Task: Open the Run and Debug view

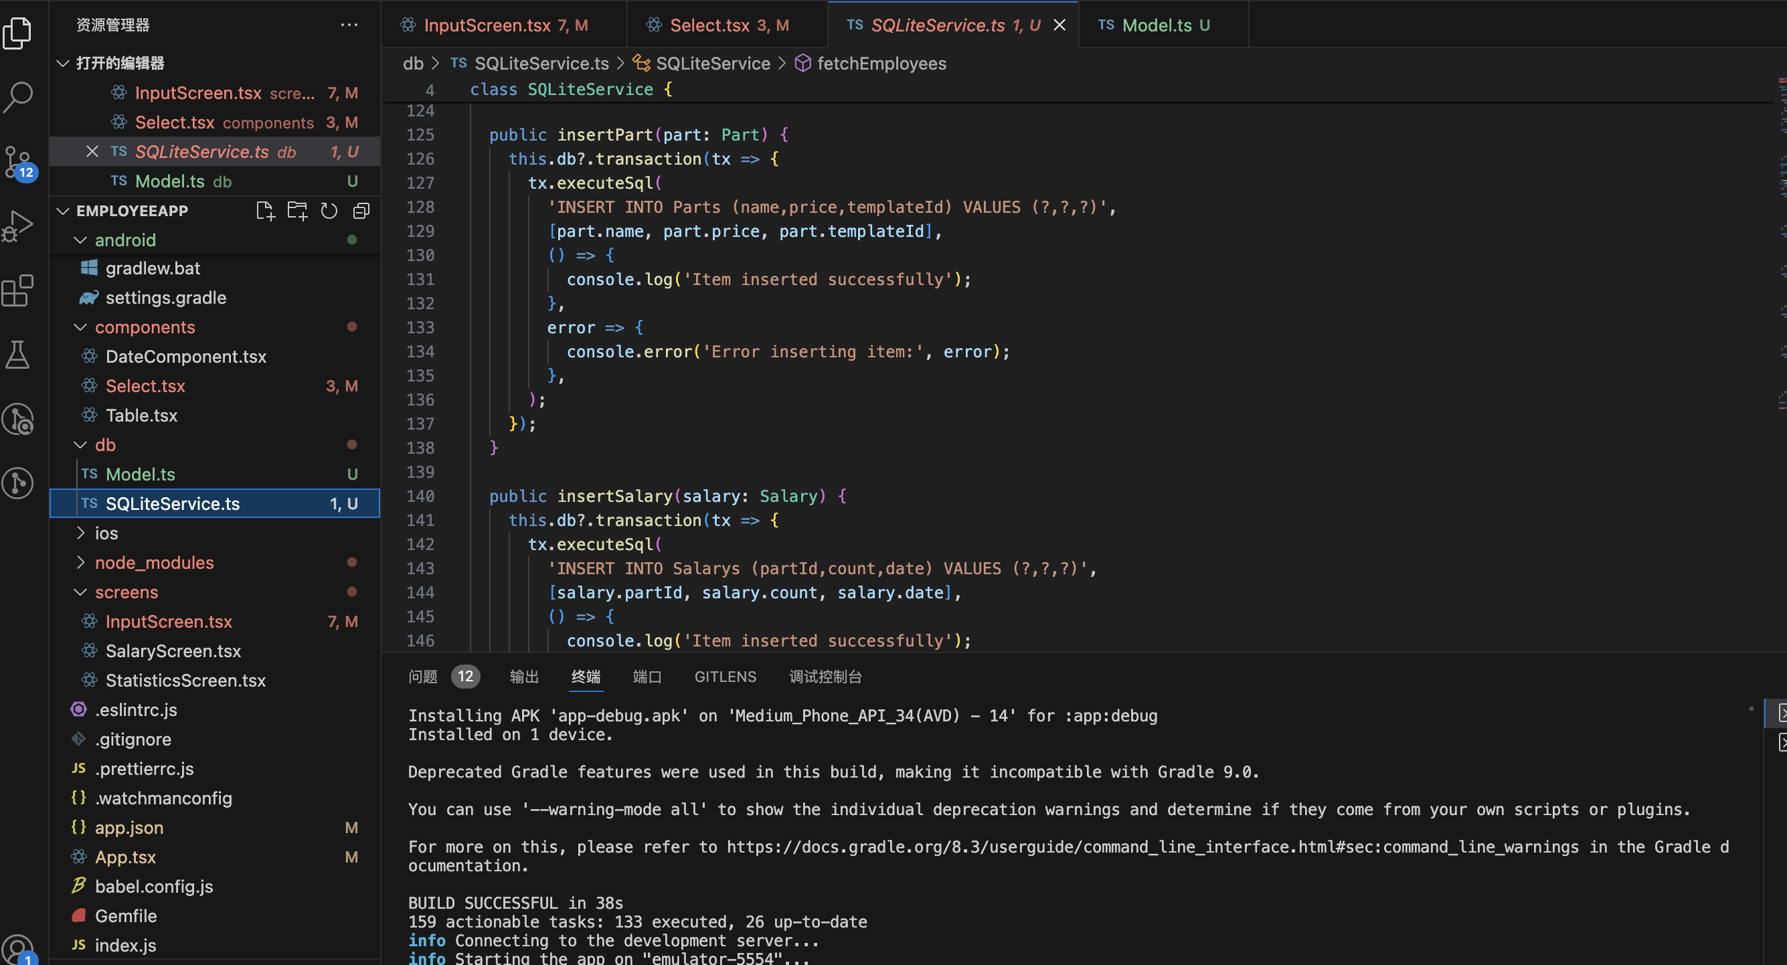Action: tap(18, 226)
